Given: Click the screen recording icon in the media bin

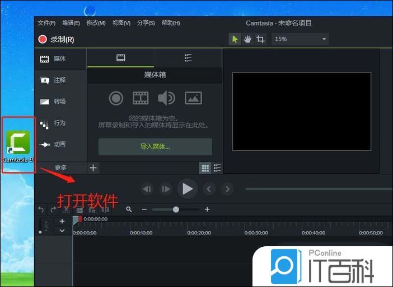Looking at the screenshot, I should click(116, 98).
